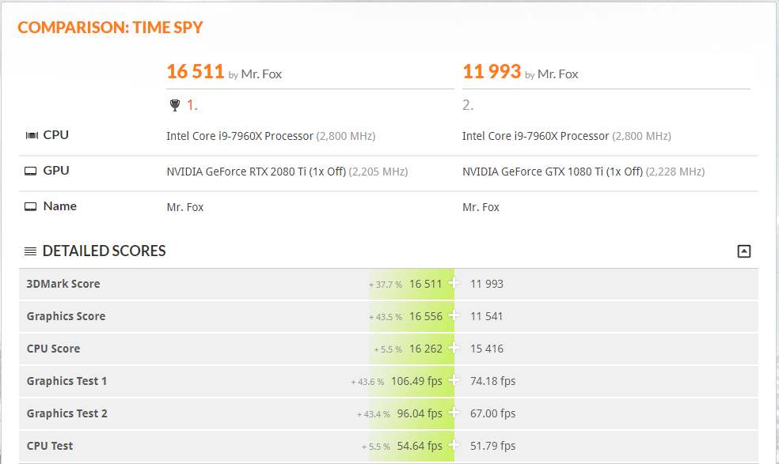Click the Name row monitor icon
This screenshot has height=464, width=779.
coord(31,207)
